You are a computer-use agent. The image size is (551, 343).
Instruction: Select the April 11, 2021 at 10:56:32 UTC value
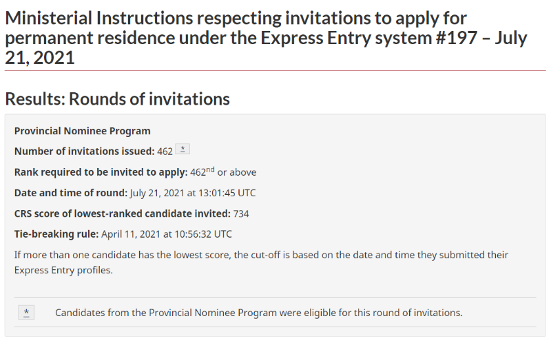coord(167,234)
